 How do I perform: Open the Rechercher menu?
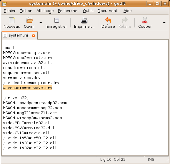point(68,11)
